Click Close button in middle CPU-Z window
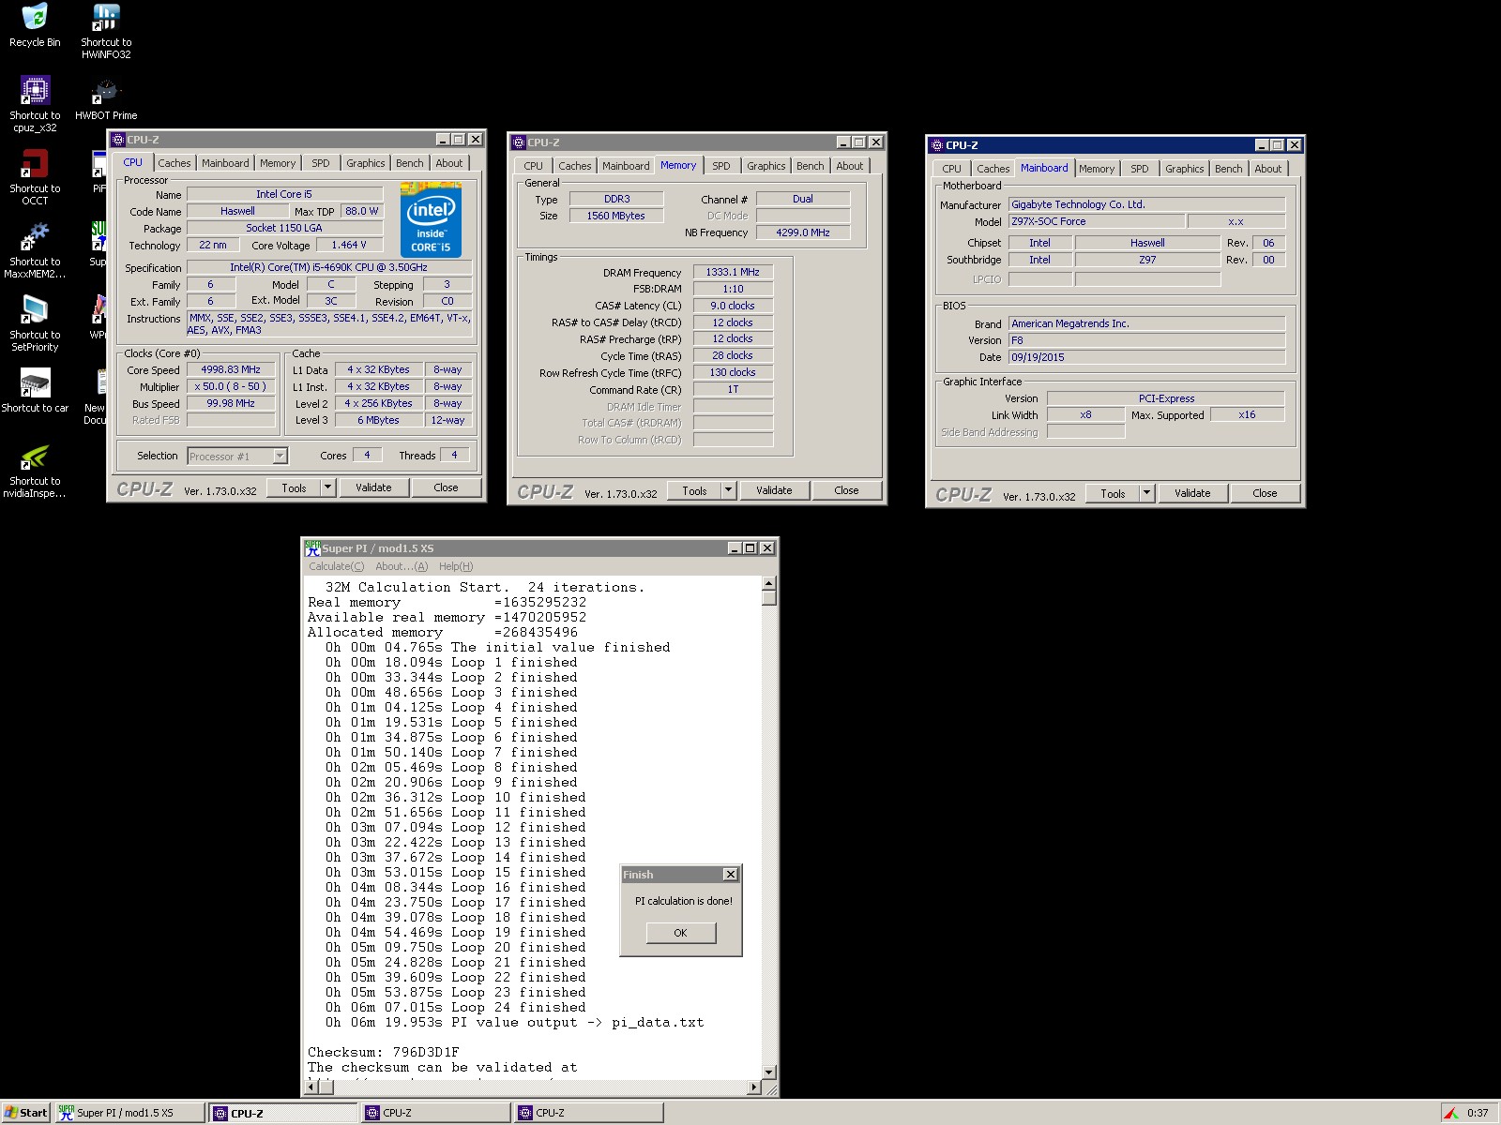Image resolution: width=1501 pixels, height=1125 pixels. [846, 490]
